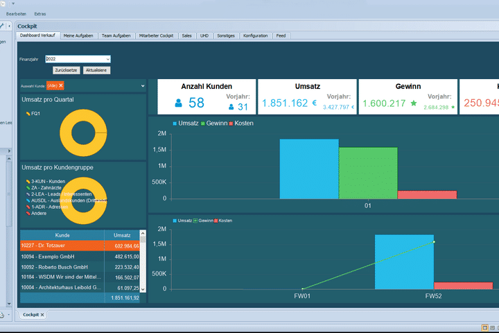Viewport: 499px width, 333px height.
Task: Open the Extras menu
Action: coord(40,14)
